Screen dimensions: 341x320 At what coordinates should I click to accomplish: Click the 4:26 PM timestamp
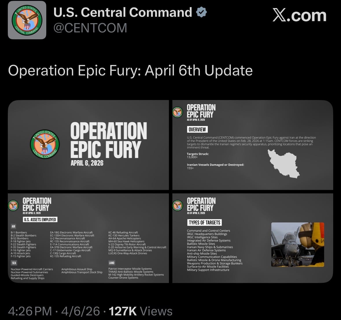click(x=30, y=311)
